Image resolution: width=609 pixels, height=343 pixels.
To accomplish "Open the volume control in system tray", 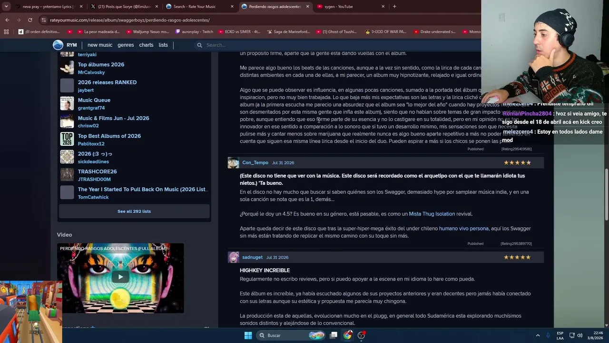I will point(580,335).
